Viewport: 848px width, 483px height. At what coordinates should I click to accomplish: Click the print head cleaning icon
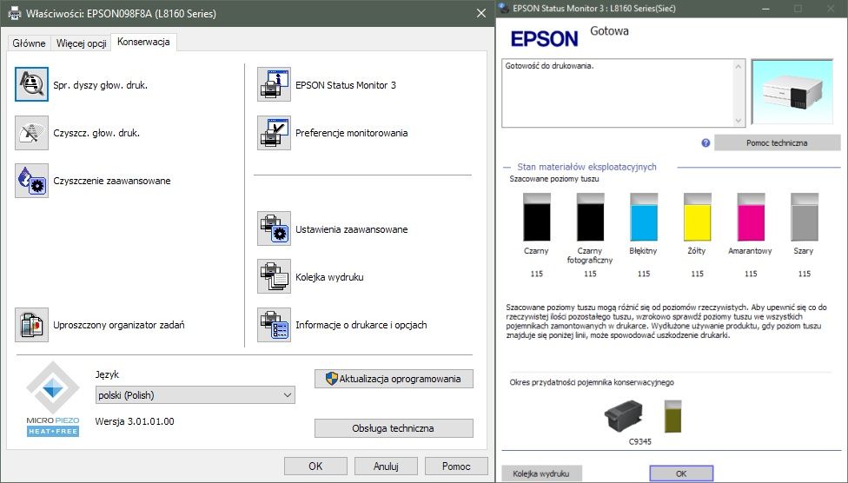click(x=31, y=133)
